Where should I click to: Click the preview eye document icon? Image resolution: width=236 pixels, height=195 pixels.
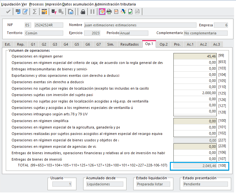pyautogui.click(x=71, y=12)
